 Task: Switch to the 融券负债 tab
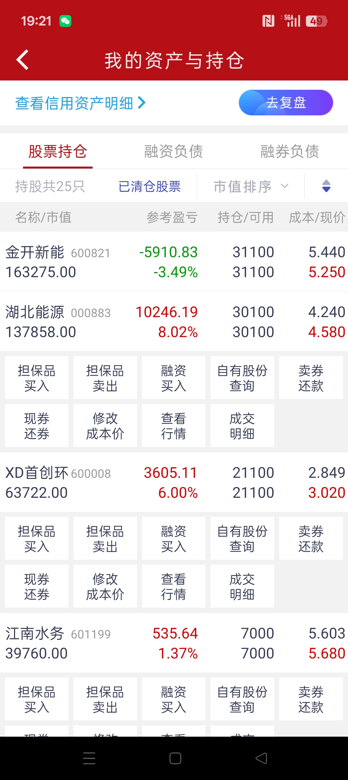[290, 151]
